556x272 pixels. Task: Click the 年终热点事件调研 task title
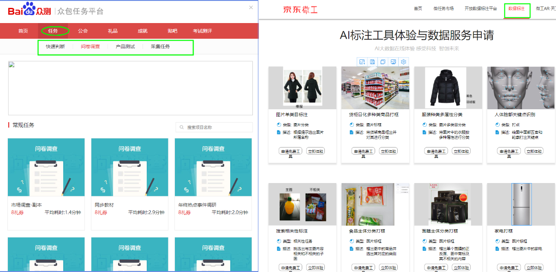(197, 205)
